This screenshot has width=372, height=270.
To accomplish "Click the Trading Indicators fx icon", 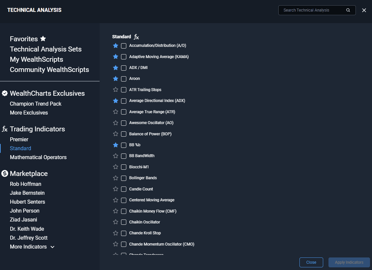I will pos(5,129).
